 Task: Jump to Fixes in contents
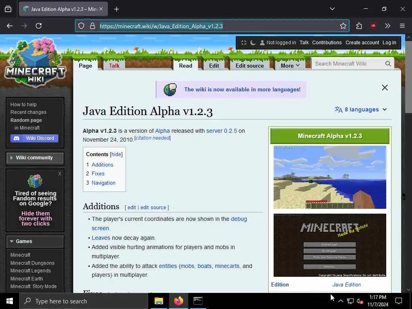(x=98, y=174)
